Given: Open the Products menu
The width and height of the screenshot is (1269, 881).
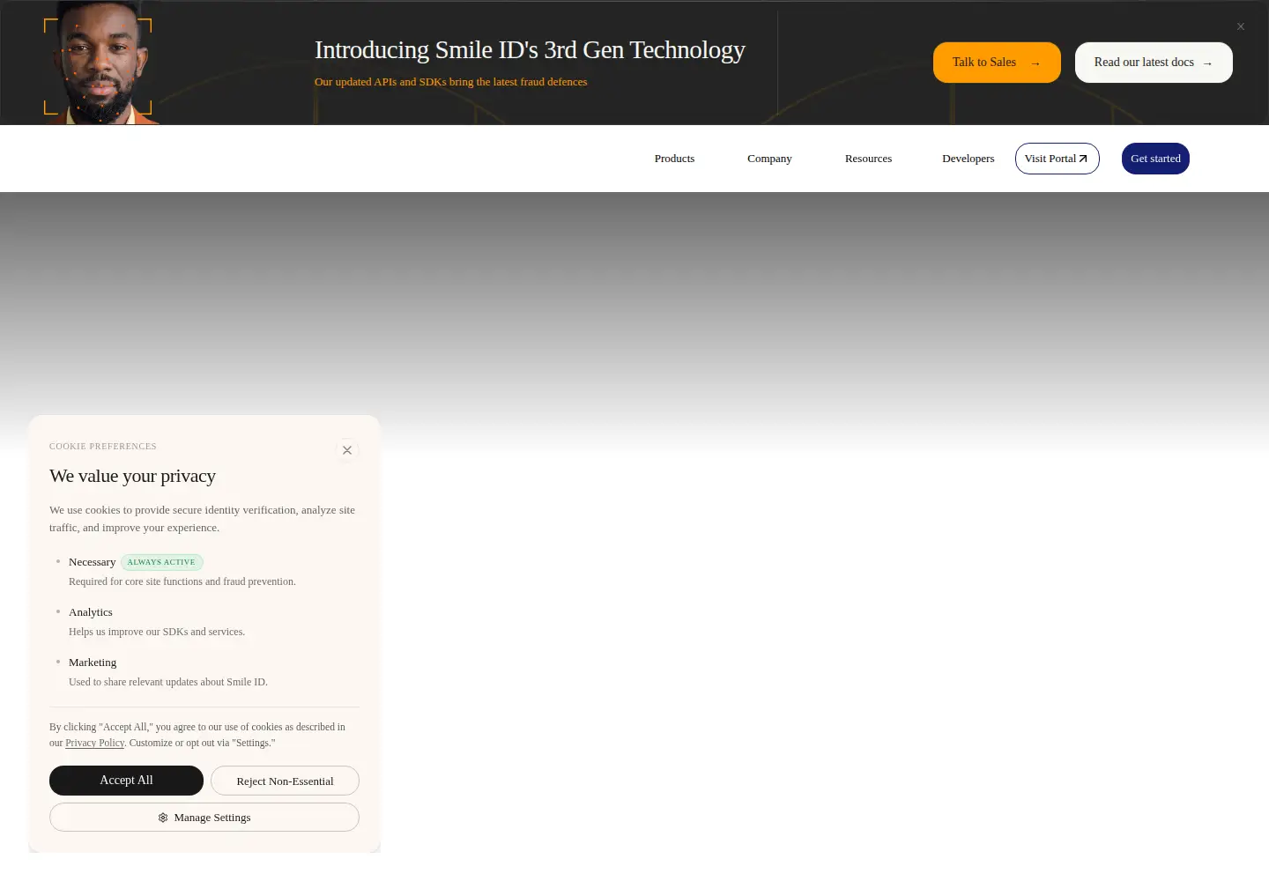Looking at the screenshot, I should pyautogui.click(x=674, y=159).
